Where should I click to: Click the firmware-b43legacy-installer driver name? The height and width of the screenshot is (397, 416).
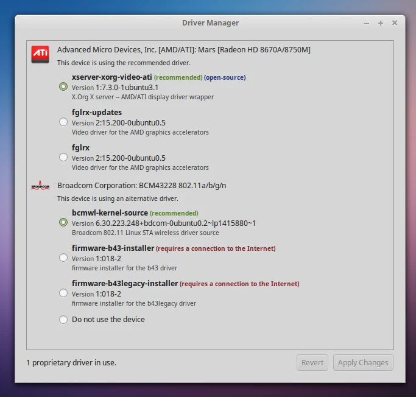click(x=125, y=284)
